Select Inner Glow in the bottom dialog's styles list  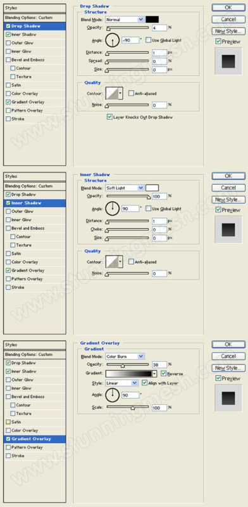tap(22, 388)
